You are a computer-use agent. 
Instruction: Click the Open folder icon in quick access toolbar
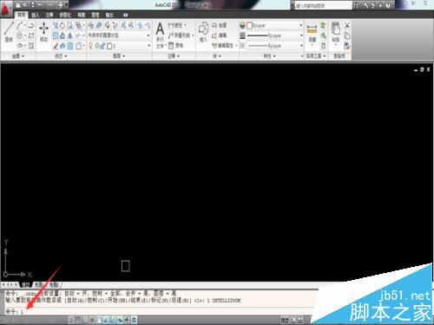(x=26, y=5)
